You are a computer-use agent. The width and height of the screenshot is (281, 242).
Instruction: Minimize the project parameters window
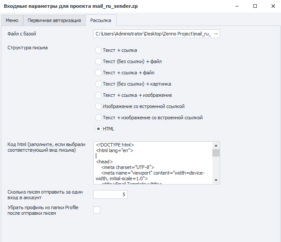(237, 6)
